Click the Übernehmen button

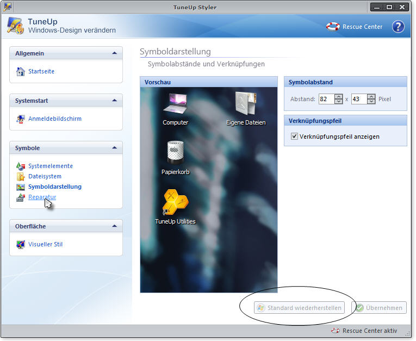(379, 308)
